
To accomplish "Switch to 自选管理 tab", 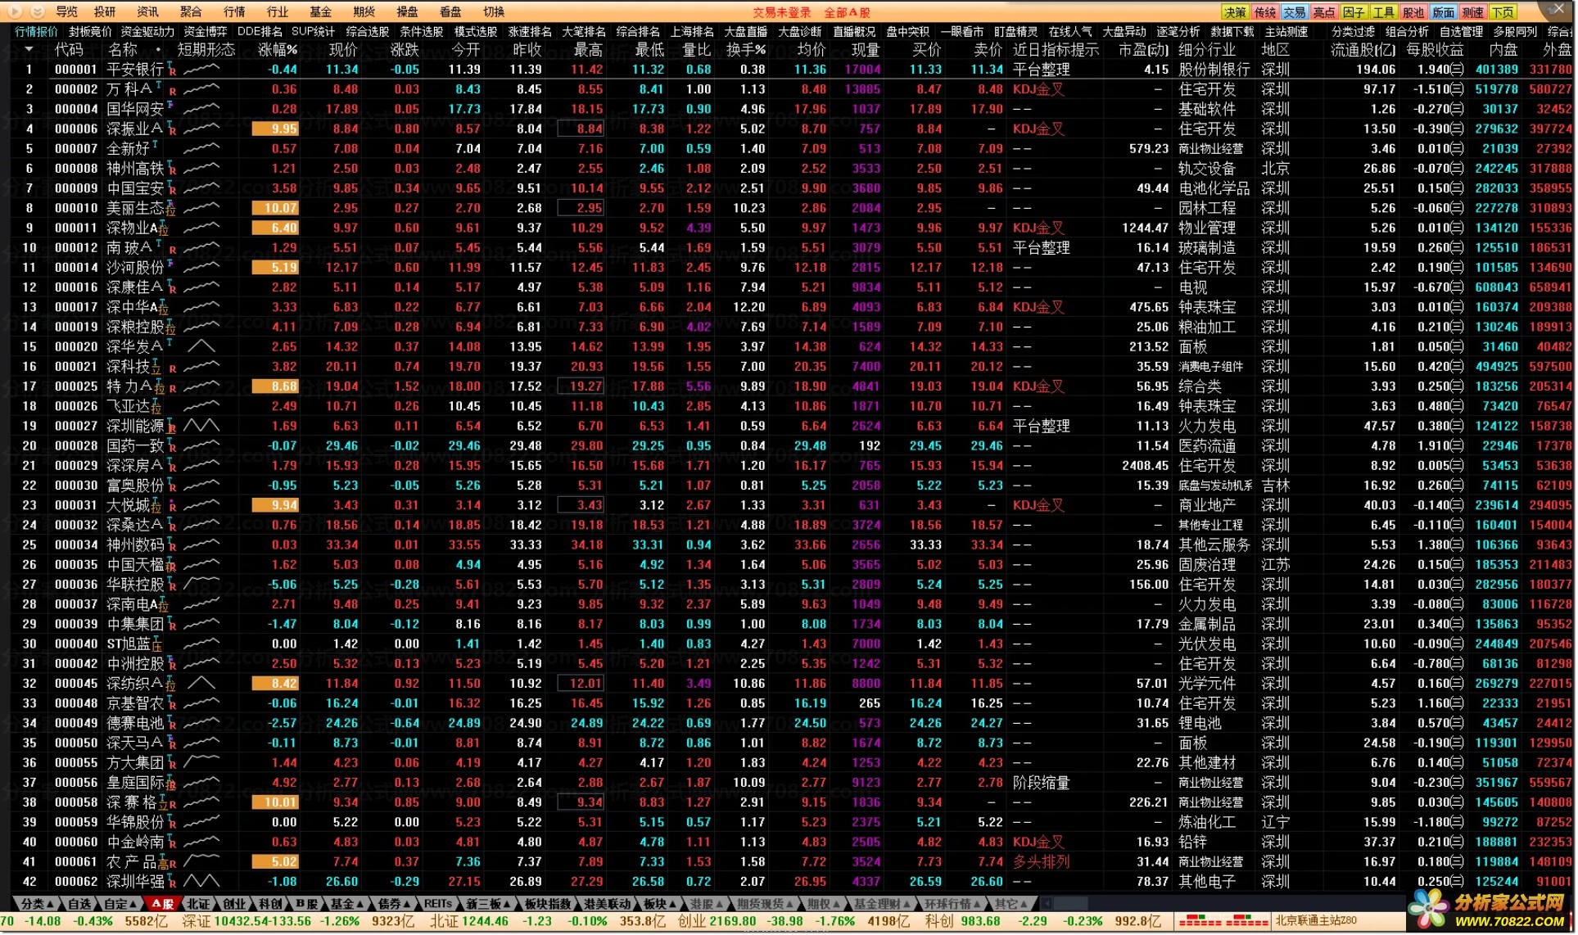I will 1462,31.
